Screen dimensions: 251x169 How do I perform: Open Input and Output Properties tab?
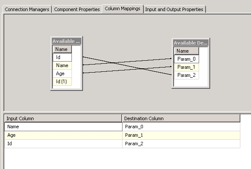click(x=174, y=9)
